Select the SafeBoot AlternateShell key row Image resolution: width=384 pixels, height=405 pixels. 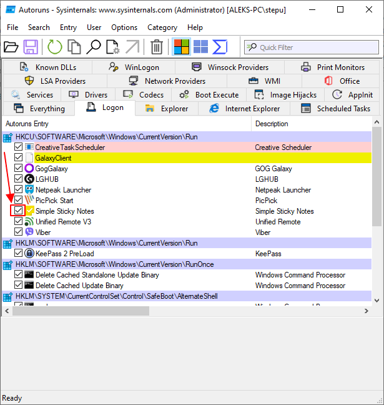pos(187,296)
